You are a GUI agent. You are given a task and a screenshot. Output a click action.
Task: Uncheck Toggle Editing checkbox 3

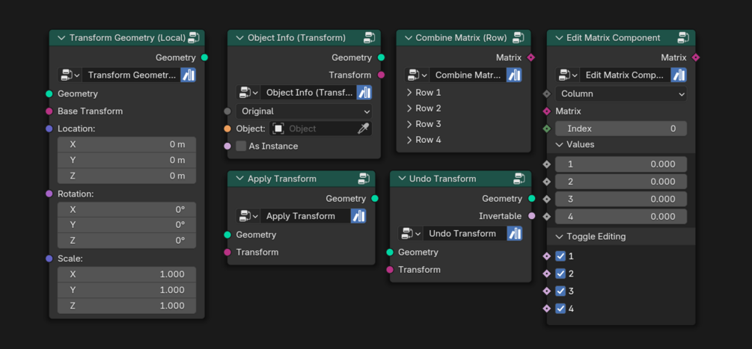click(560, 291)
